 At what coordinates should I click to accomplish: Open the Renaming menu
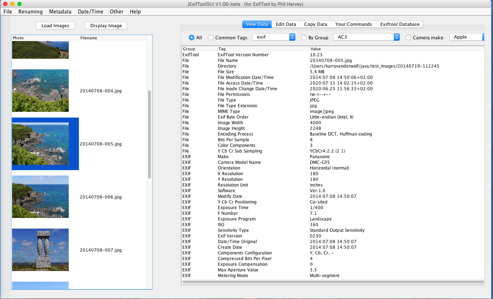[30, 11]
